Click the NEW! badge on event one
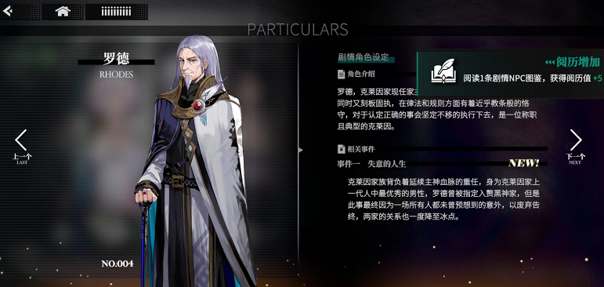 point(524,163)
